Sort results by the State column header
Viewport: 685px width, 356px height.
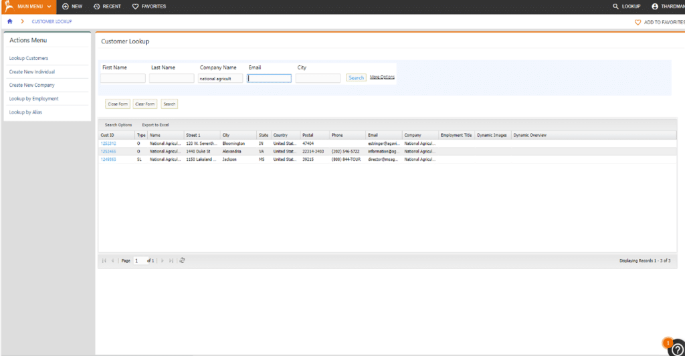click(263, 135)
